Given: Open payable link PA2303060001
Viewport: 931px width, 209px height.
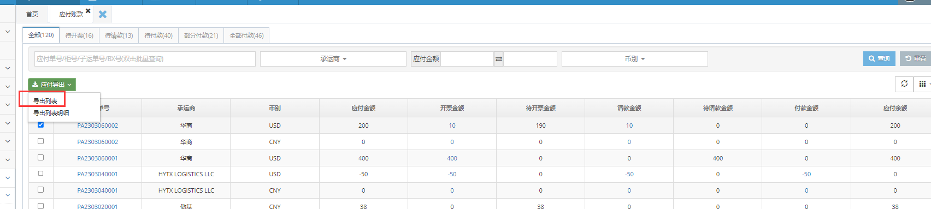Looking at the screenshot, I should click(97, 158).
